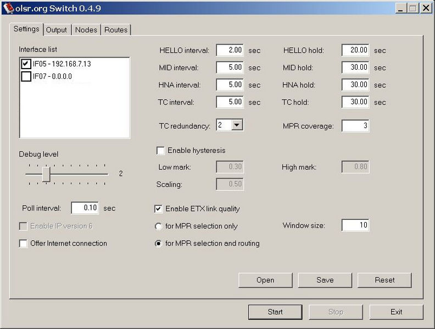Image resolution: width=435 pixels, height=329 pixels.
Task: Check Offer Internet connection
Action: click(23, 243)
